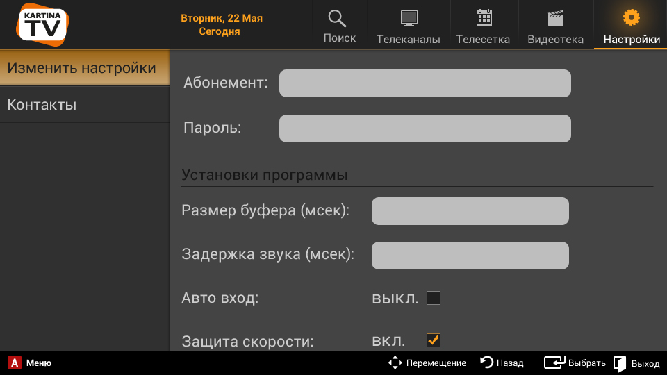Click the back arrow icon
Image resolution: width=667 pixels, height=375 pixels.
[487, 362]
